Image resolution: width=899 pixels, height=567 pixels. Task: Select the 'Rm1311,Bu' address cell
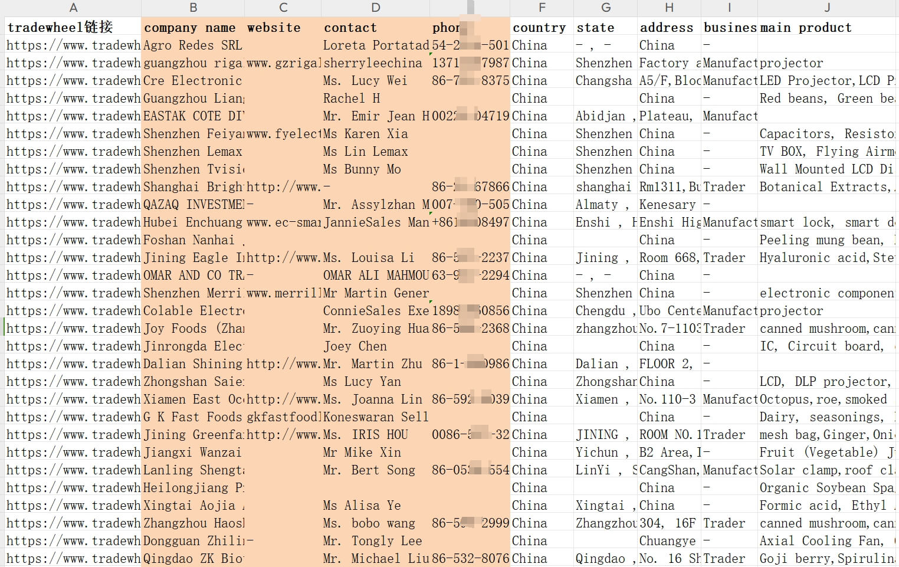click(x=669, y=186)
